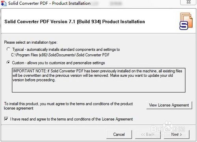Viewport: 197px width, 142px height.
Task: Click the Solid Converter icon in title bar
Action: click(x=4, y=3)
